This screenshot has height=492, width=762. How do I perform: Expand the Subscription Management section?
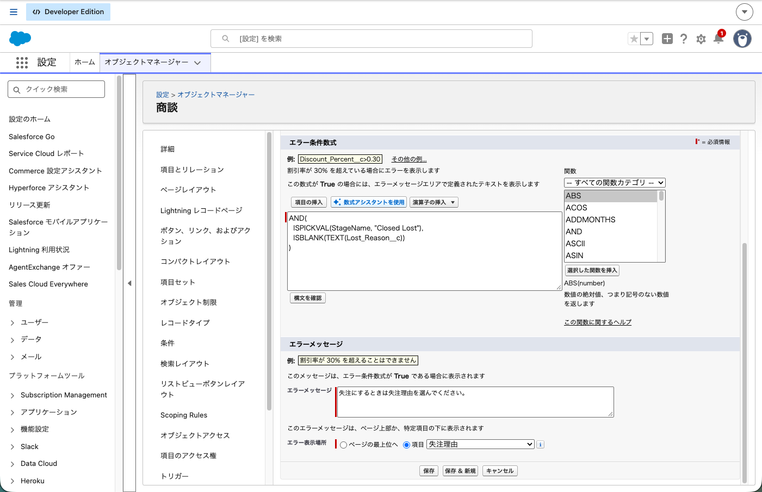pyautogui.click(x=13, y=396)
